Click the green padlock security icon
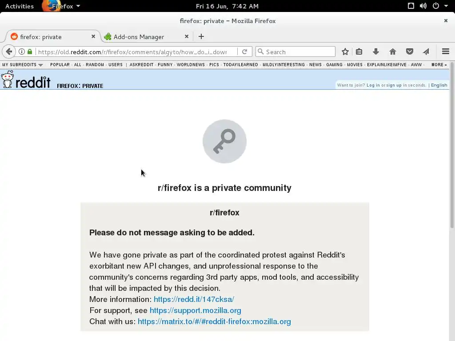The height and width of the screenshot is (341, 455). (x=30, y=52)
